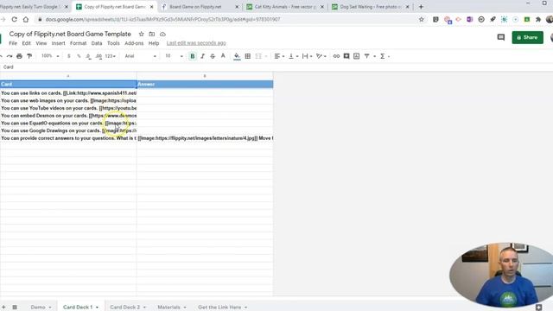The width and height of the screenshot is (553, 311).
Task: Open the All Sheets list icon
Action: click(15, 308)
